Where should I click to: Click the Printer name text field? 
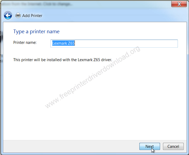click(114, 43)
